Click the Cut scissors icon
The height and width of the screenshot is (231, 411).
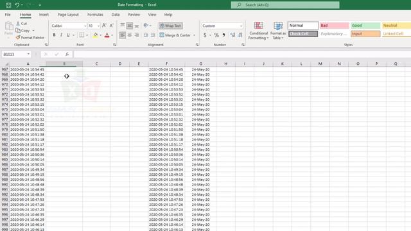coord(18,23)
